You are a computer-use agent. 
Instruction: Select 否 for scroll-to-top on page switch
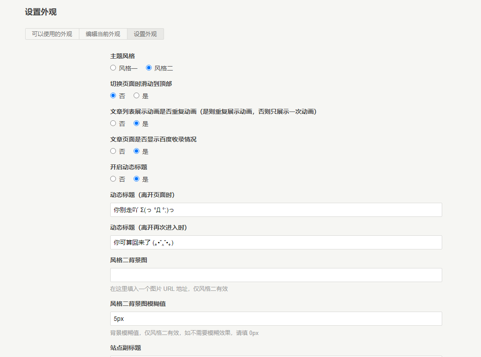113,95
